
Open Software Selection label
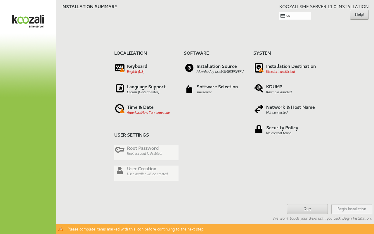coord(217,87)
